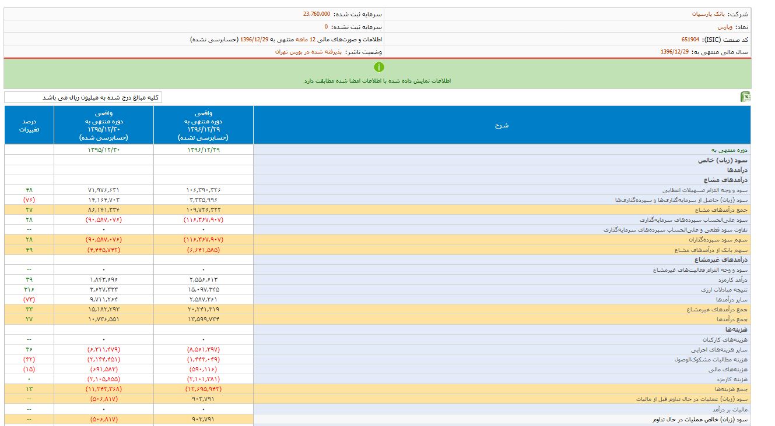Select row هزینه کارمزد

pyautogui.click(x=377, y=379)
